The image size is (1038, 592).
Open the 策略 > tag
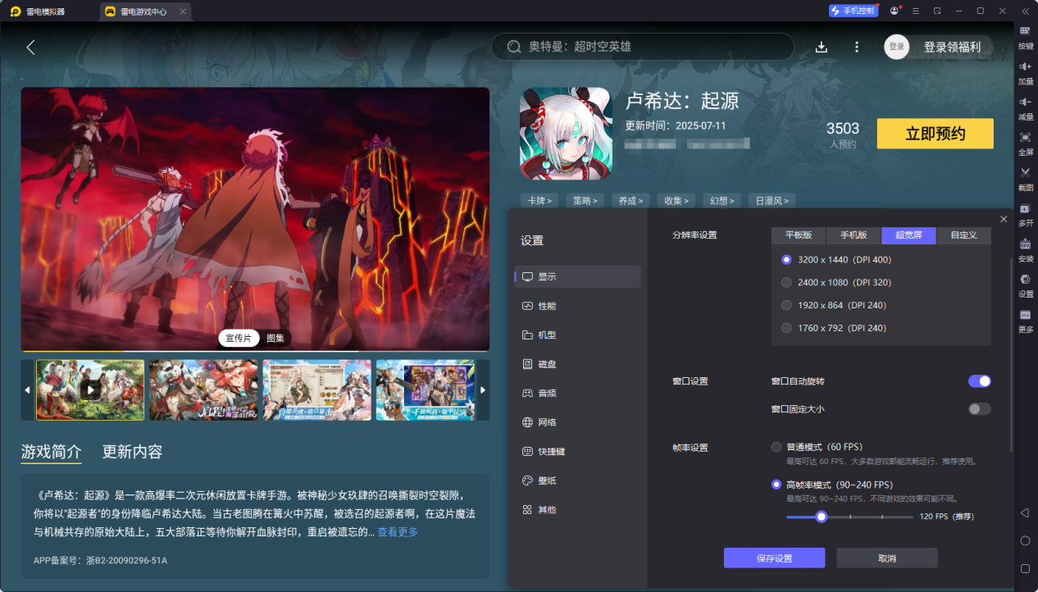point(585,200)
